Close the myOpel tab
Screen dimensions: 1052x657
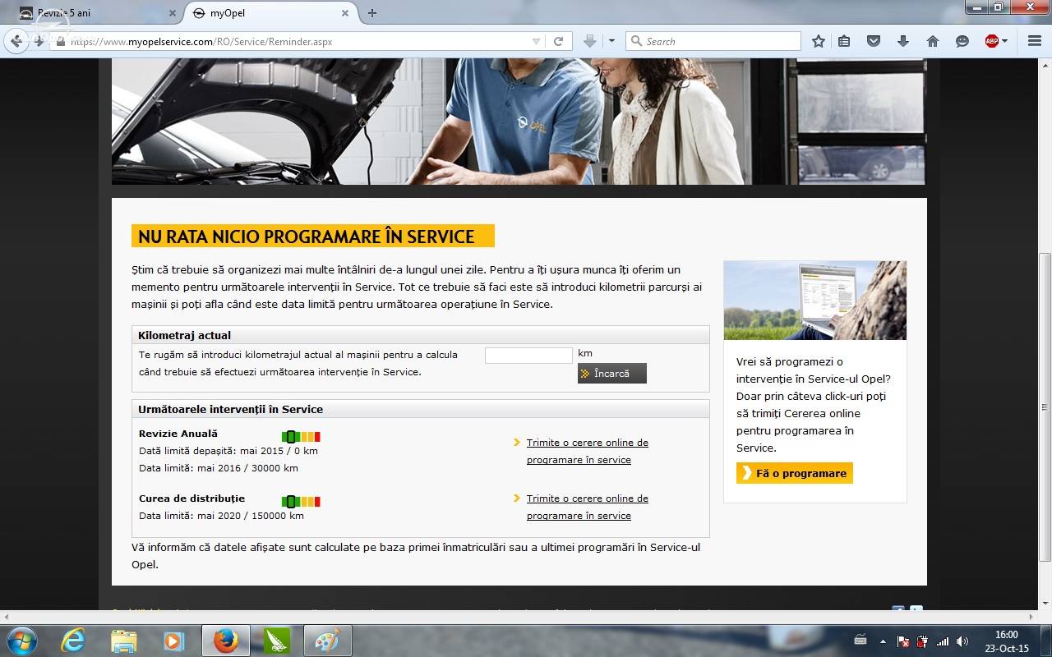(345, 13)
